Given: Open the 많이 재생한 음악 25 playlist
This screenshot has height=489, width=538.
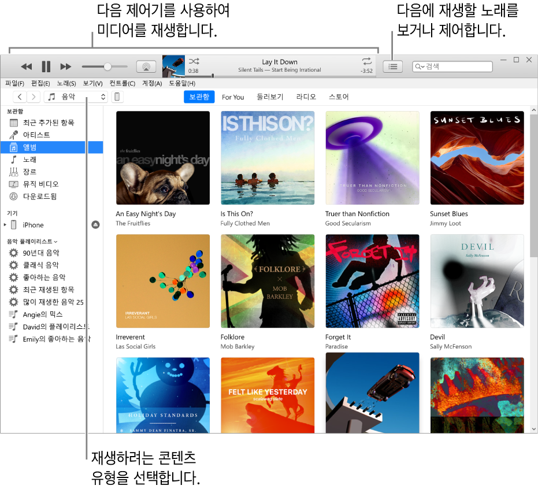Looking at the screenshot, I should [51, 302].
